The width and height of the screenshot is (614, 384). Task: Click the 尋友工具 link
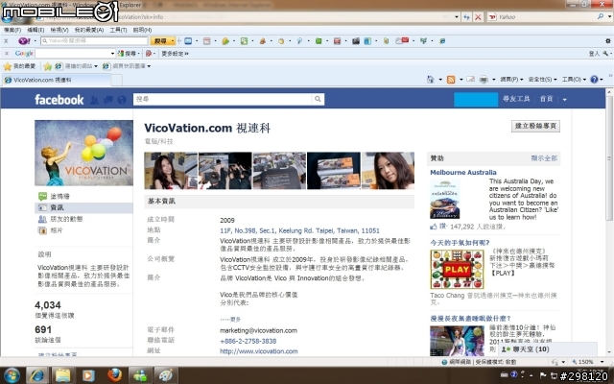516,99
